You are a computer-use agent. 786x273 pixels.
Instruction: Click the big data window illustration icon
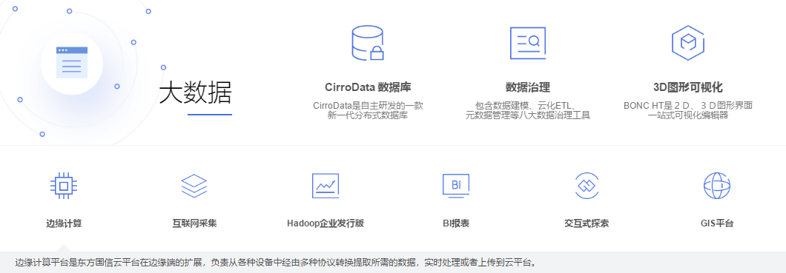[x=72, y=62]
